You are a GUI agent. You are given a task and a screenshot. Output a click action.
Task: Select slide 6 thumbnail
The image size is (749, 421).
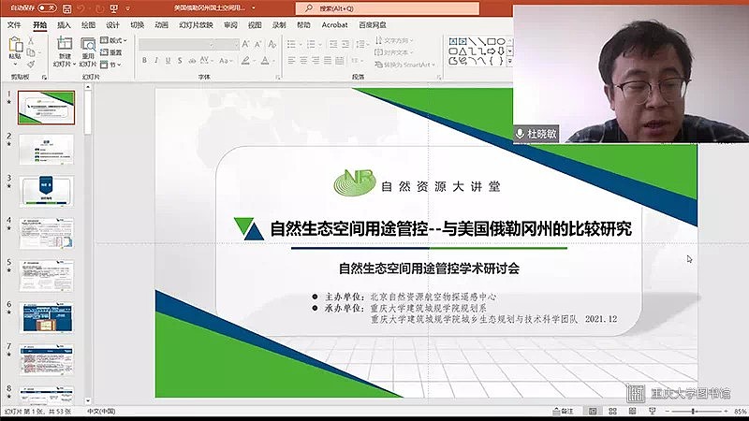[46, 317]
